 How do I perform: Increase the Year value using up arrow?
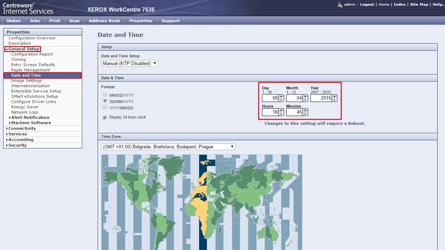(335, 96)
